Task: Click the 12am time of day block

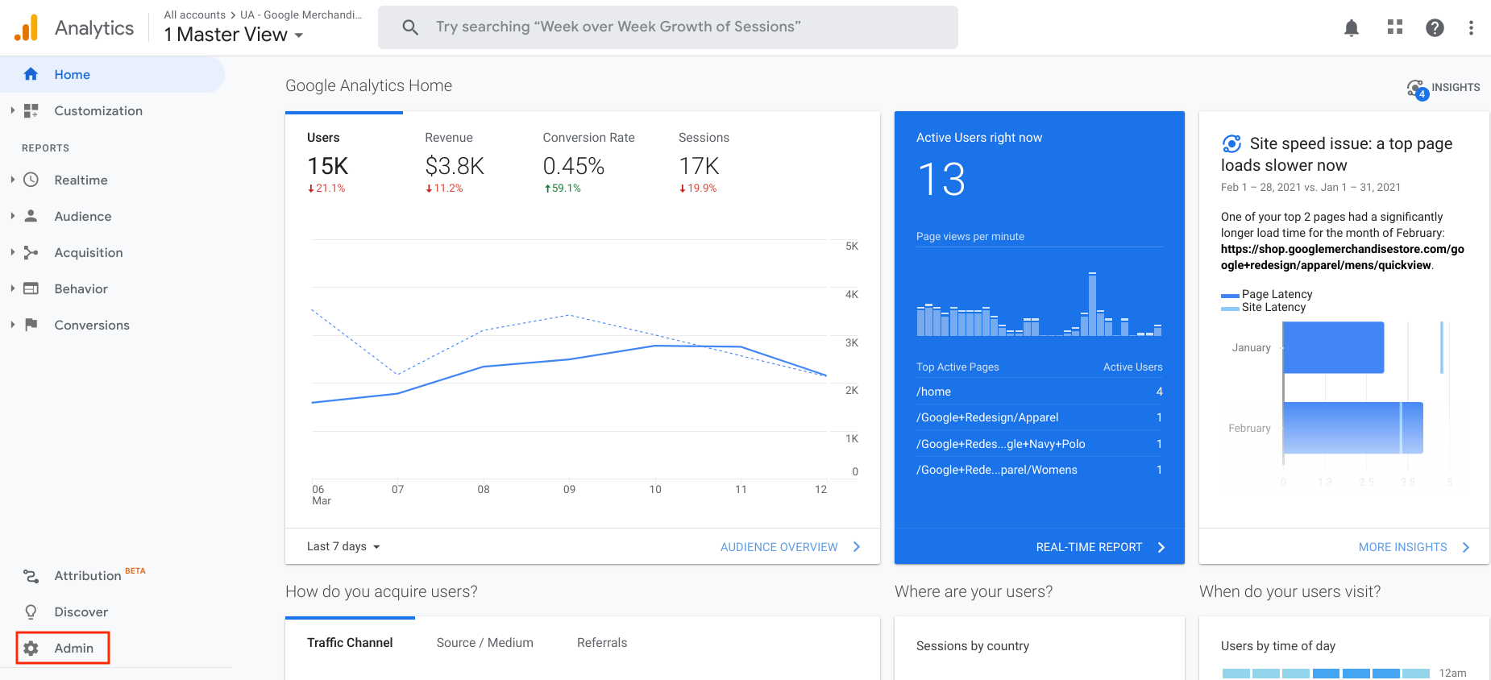Action: 1326,674
